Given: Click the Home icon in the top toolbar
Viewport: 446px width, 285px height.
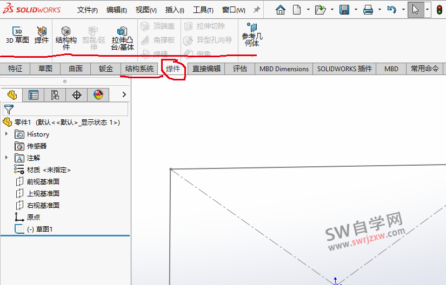Looking at the screenshot, I should tap(281, 10).
